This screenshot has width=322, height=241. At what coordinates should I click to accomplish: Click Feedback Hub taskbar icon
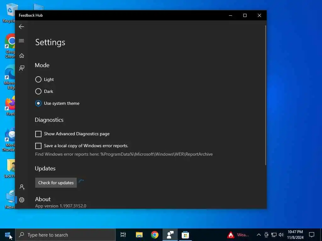pos(170,235)
